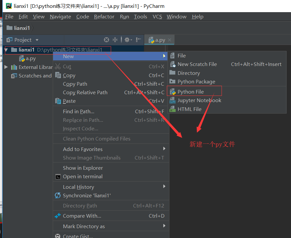Select Python File in New submenu
This screenshot has width=291, height=238.
pos(190,92)
